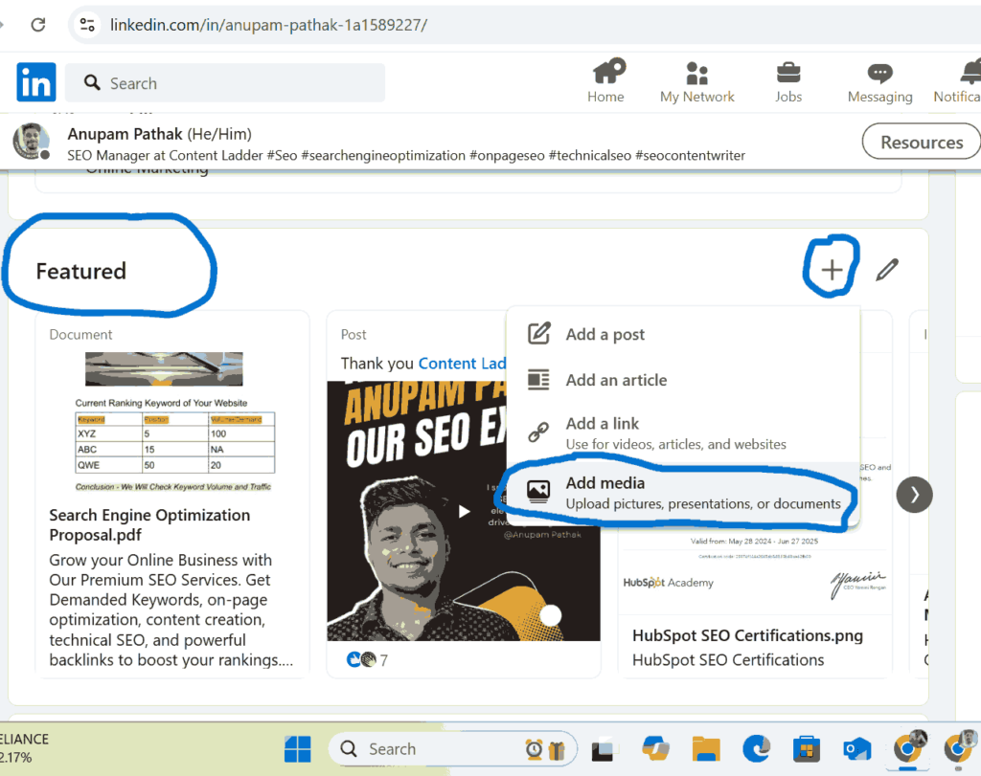Choose Add media menu option
This screenshot has width=981, height=776.
pos(605,483)
